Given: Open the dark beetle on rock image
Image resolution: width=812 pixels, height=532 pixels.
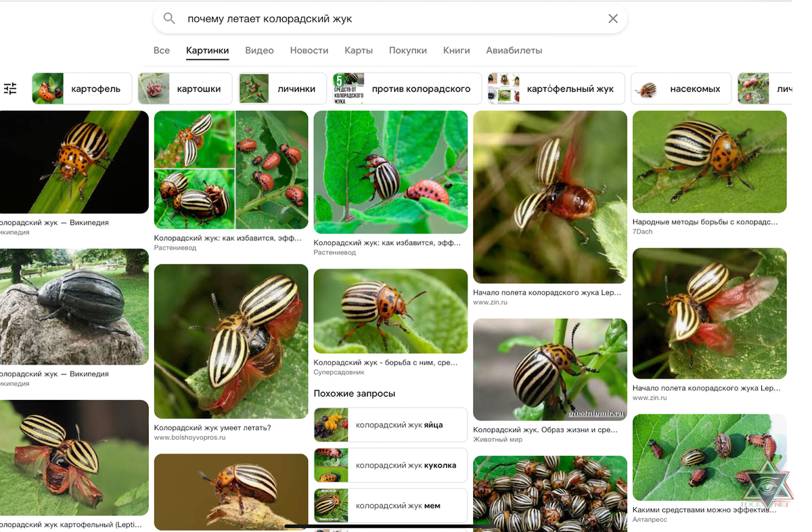Looking at the screenshot, I should tap(74, 307).
